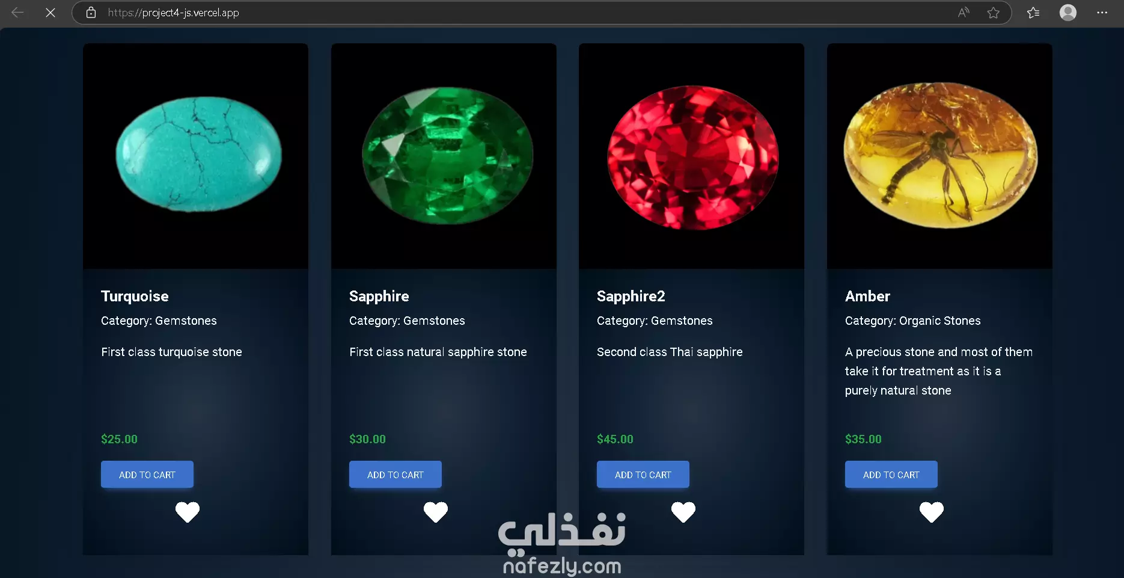Add Turquoise to cart

[x=147, y=475]
